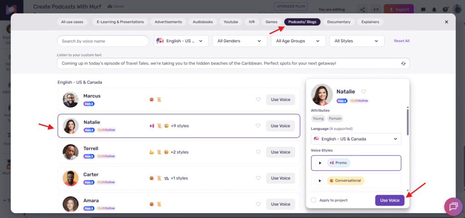Click the Female attribute chip
465x218 pixels.
(x=335, y=119)
